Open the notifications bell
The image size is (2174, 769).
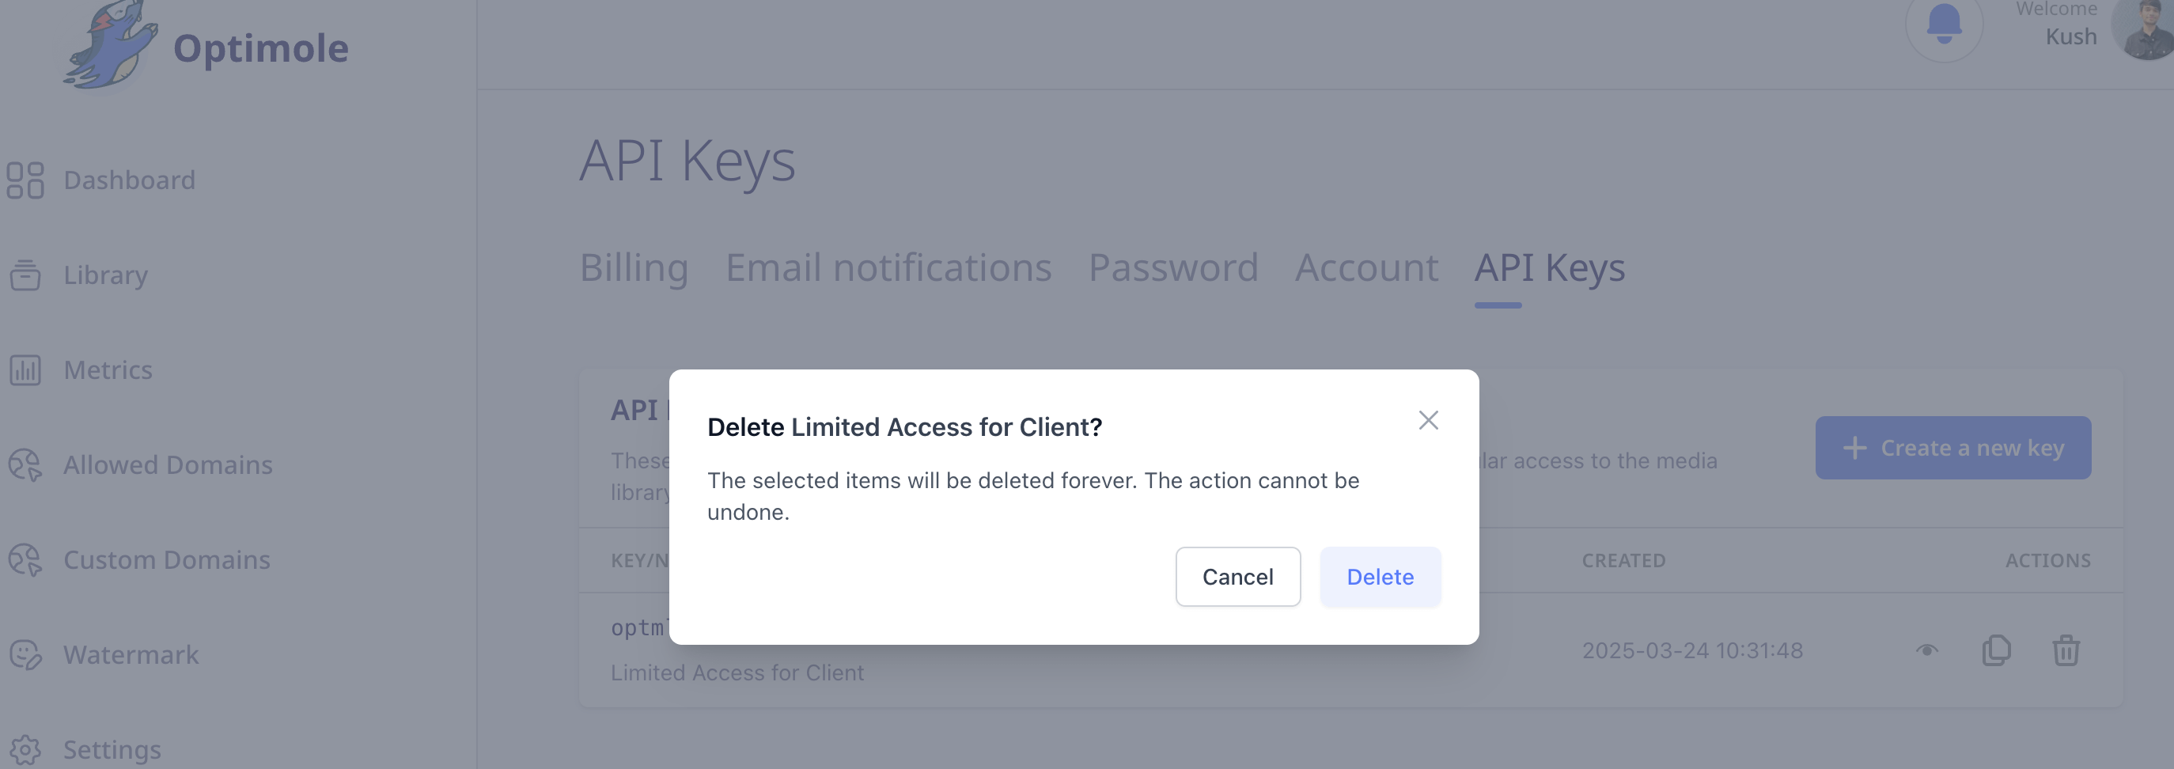coord(1944,25)
